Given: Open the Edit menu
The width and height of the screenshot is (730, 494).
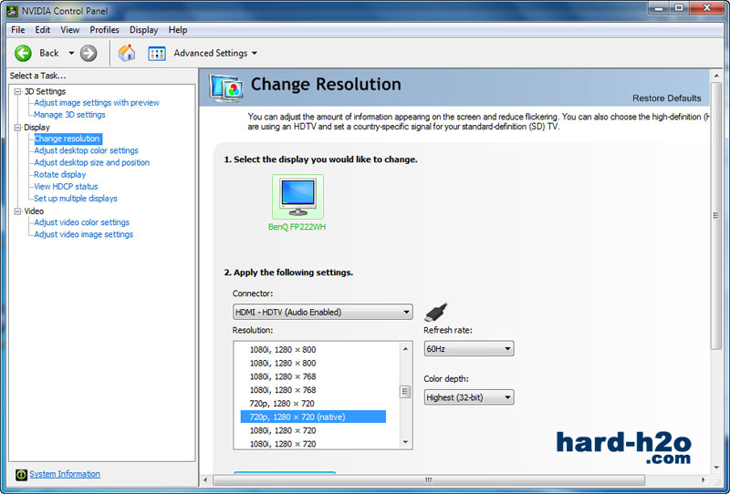Looking at the screenshot, I should pos(42,30).
